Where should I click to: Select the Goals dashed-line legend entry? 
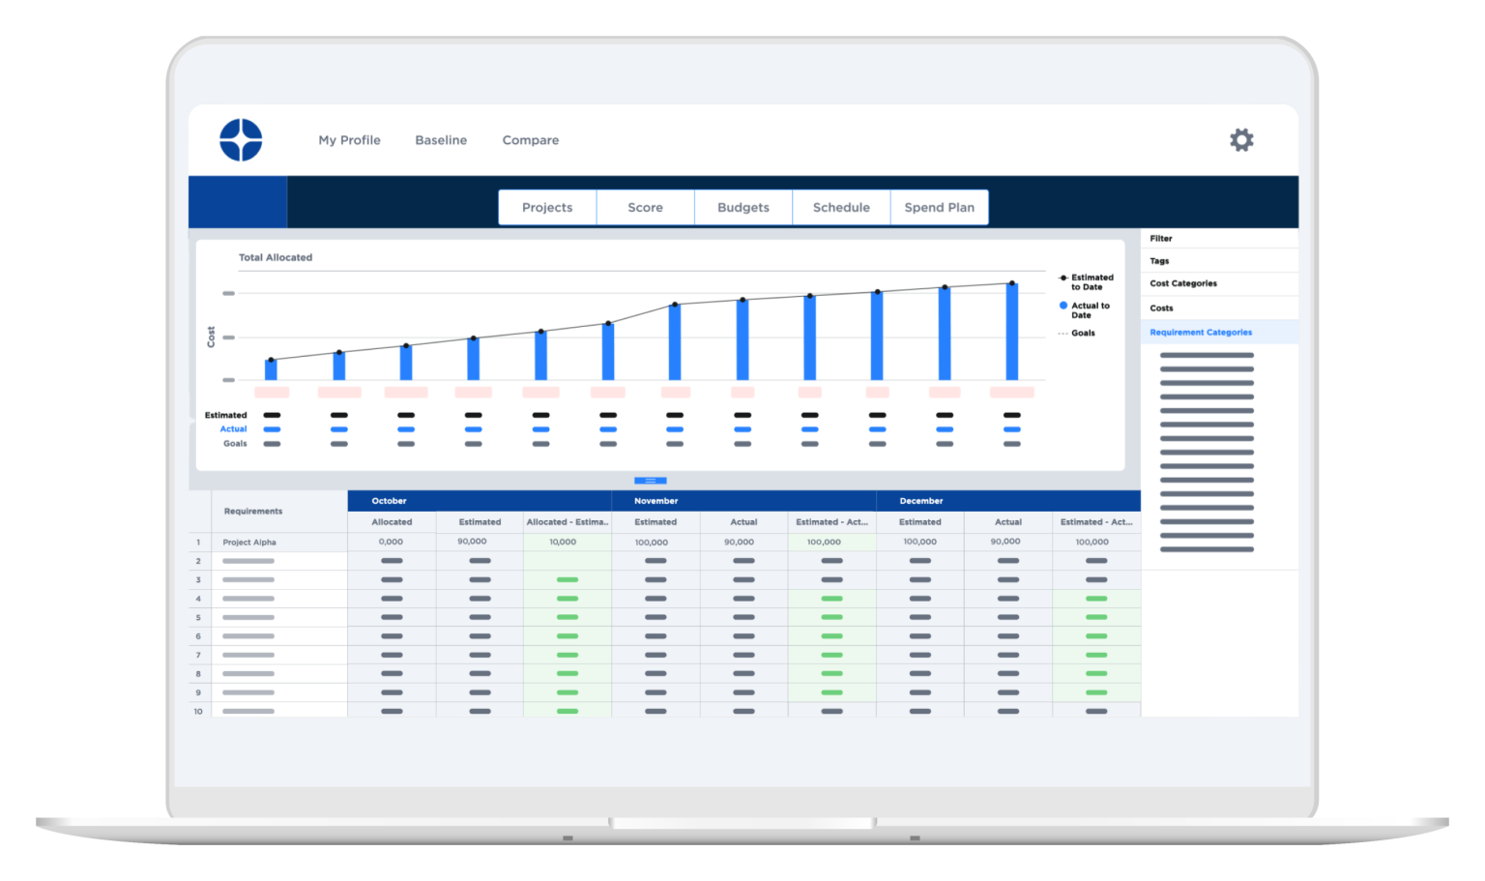(1064, 332)
